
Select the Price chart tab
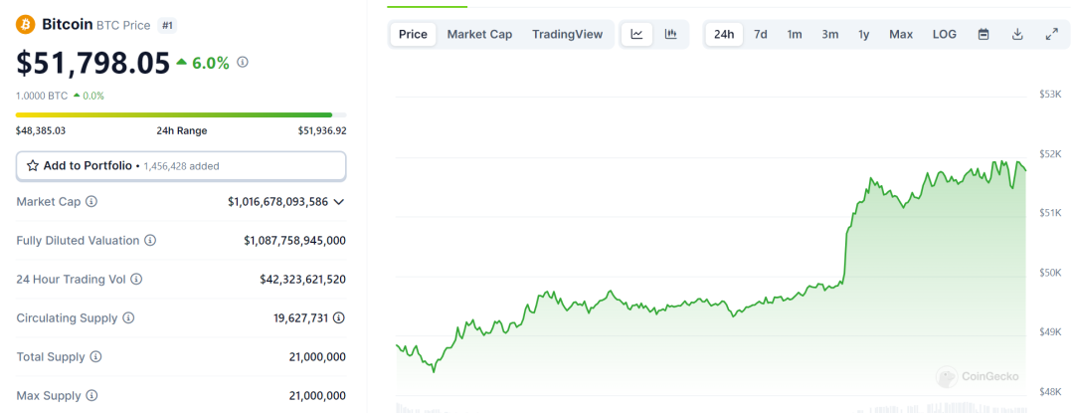pyautogui.click(x=413, y=34)
